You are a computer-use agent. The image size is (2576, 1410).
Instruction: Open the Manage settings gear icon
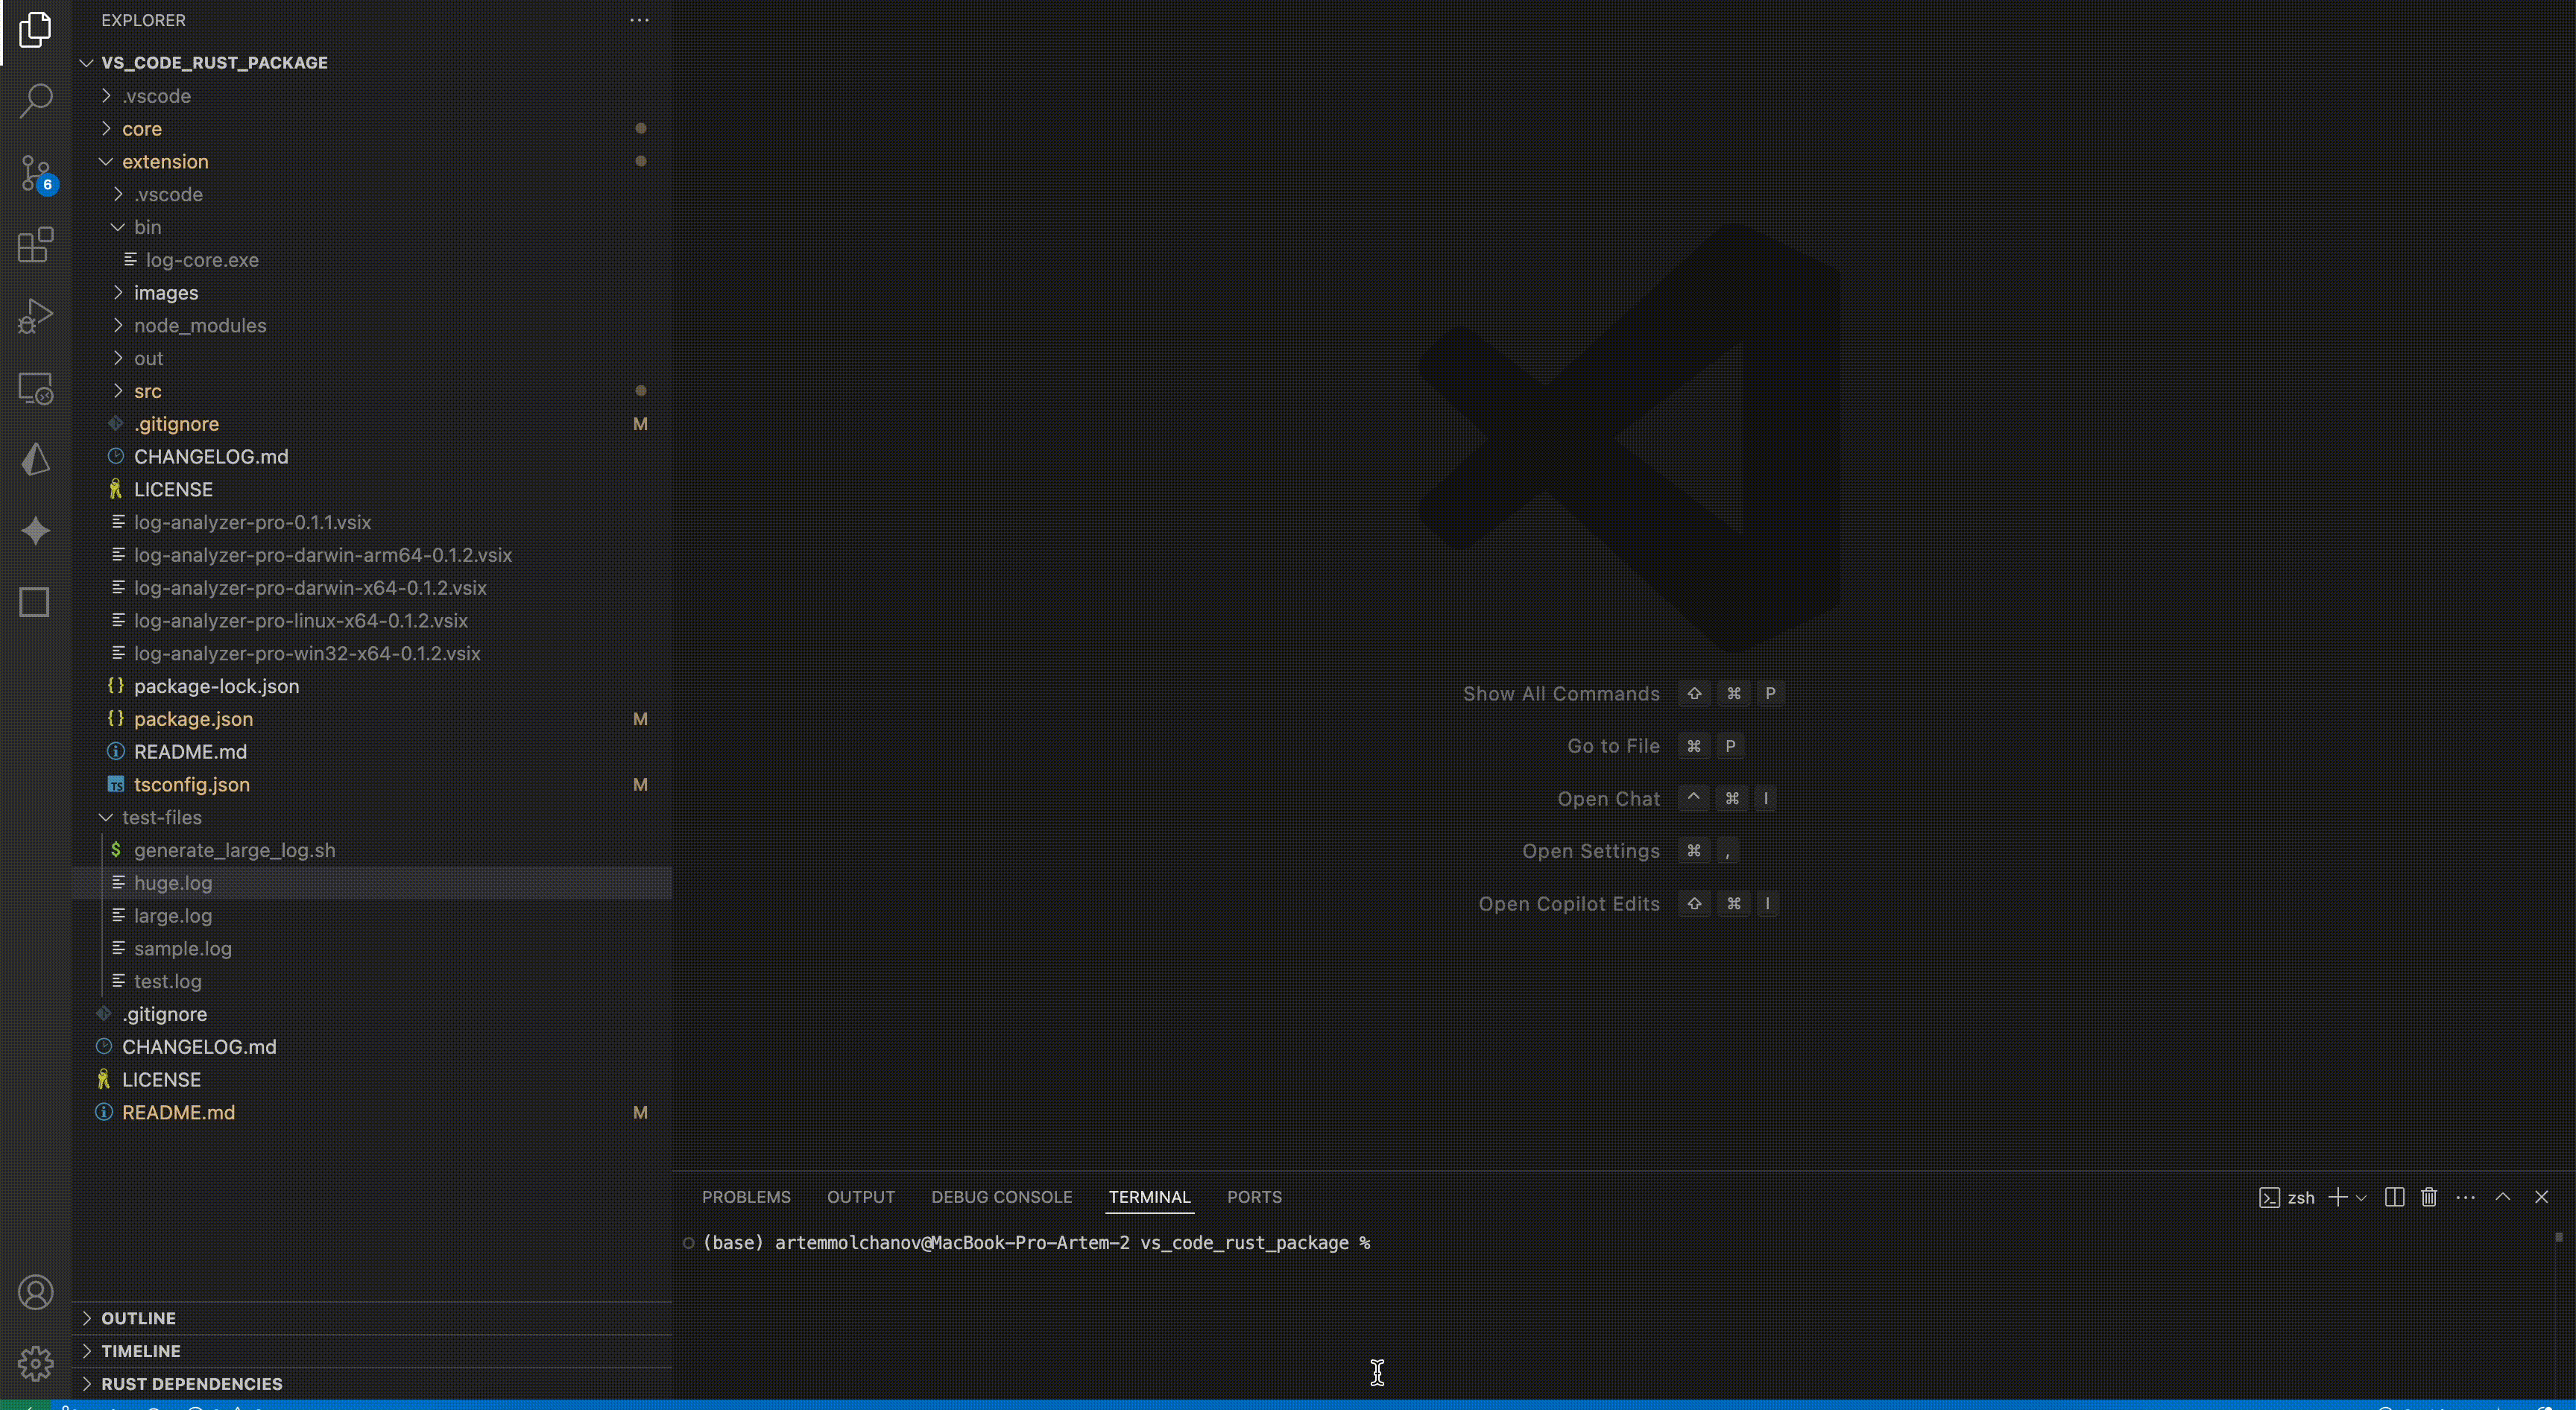click(x=36, y=1362)
